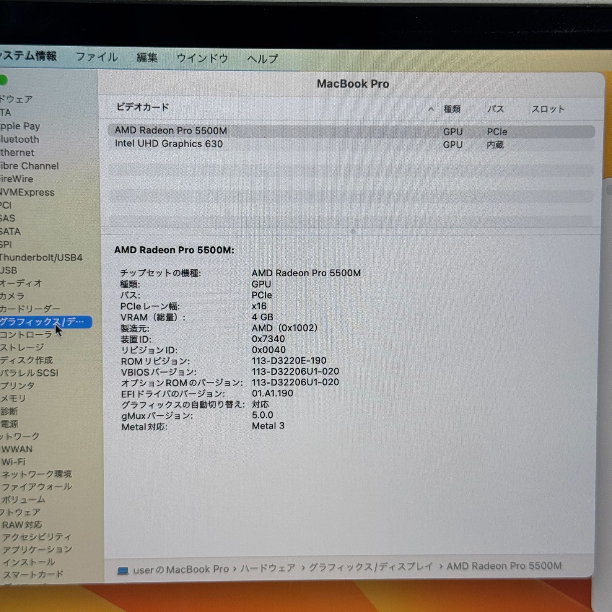
Task: Select ファイアウォール in sidebar
Action: 37,487
